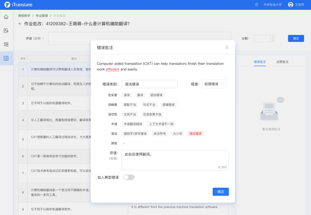
Task: Click the top 评语 (选填) comment box
Action: [140, 38]
